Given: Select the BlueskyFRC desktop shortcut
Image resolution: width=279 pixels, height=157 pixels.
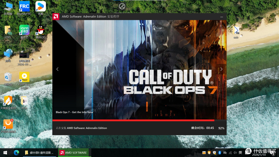Looking at the screenshot, I should coord(24,8).
